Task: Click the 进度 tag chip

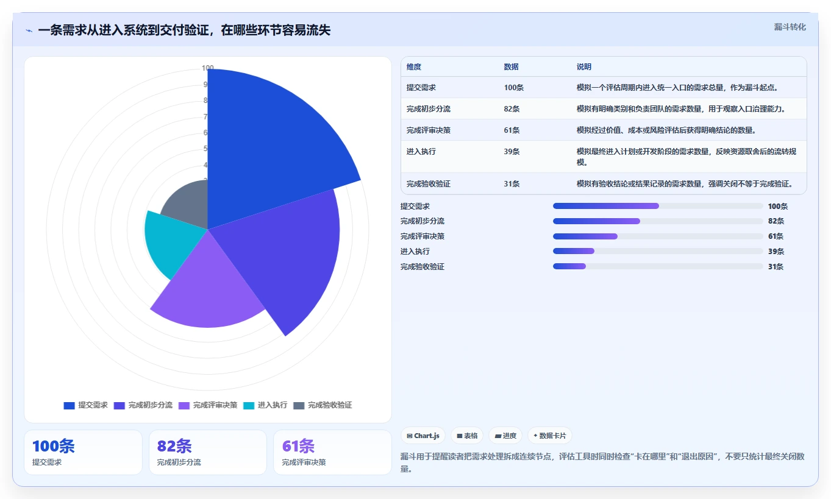Action: (x=505, y=436)
